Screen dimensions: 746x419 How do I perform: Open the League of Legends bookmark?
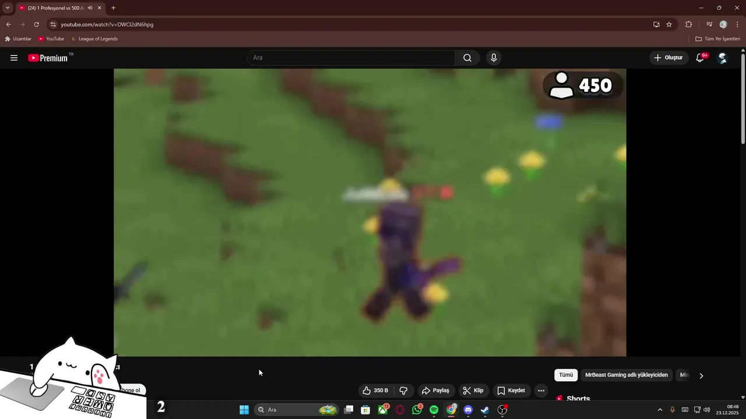click(x=94, y=39)
